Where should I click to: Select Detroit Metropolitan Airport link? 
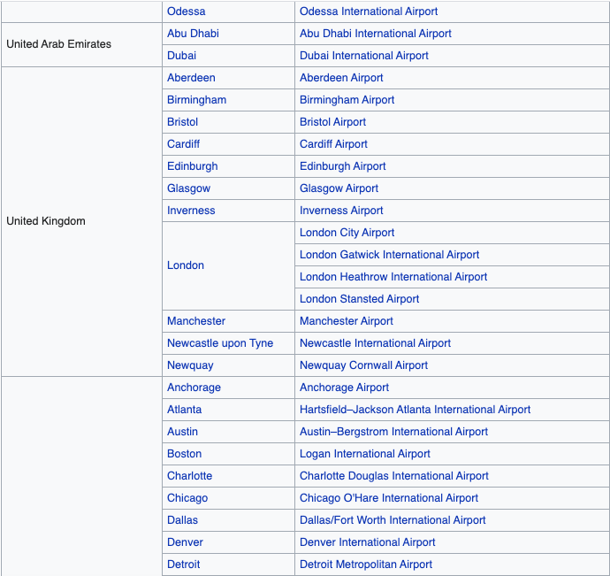click(366, 564)
